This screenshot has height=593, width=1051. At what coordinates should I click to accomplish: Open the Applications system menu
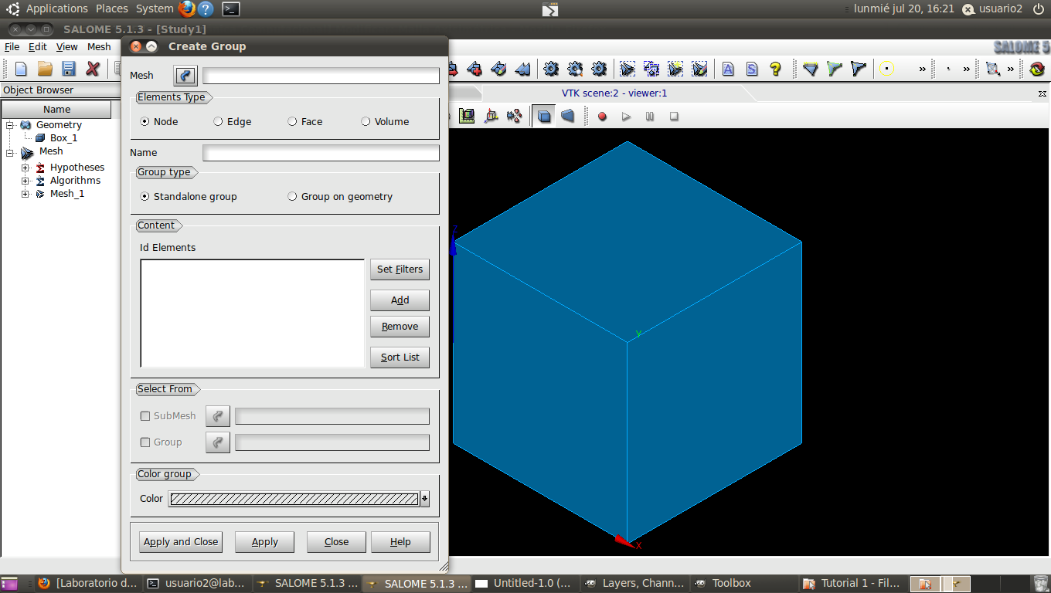click(57, 8)
